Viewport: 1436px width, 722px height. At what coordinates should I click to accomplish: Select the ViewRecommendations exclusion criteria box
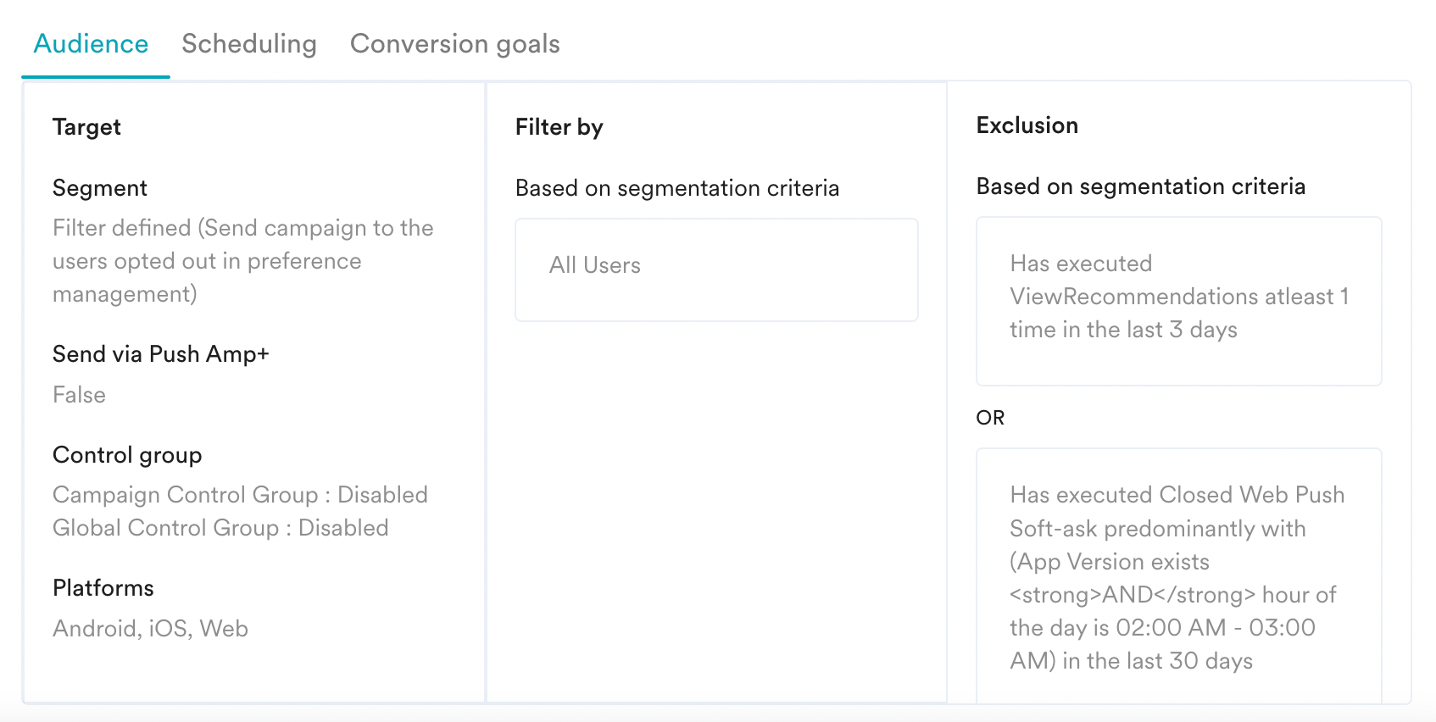(x=1178, y=301)
